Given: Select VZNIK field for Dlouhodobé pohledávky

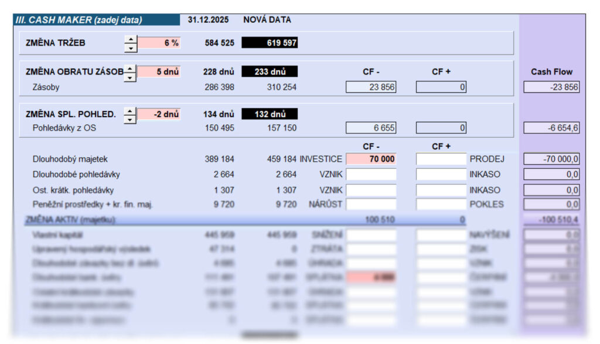Looking at the screenshot, I should [371, 174].
